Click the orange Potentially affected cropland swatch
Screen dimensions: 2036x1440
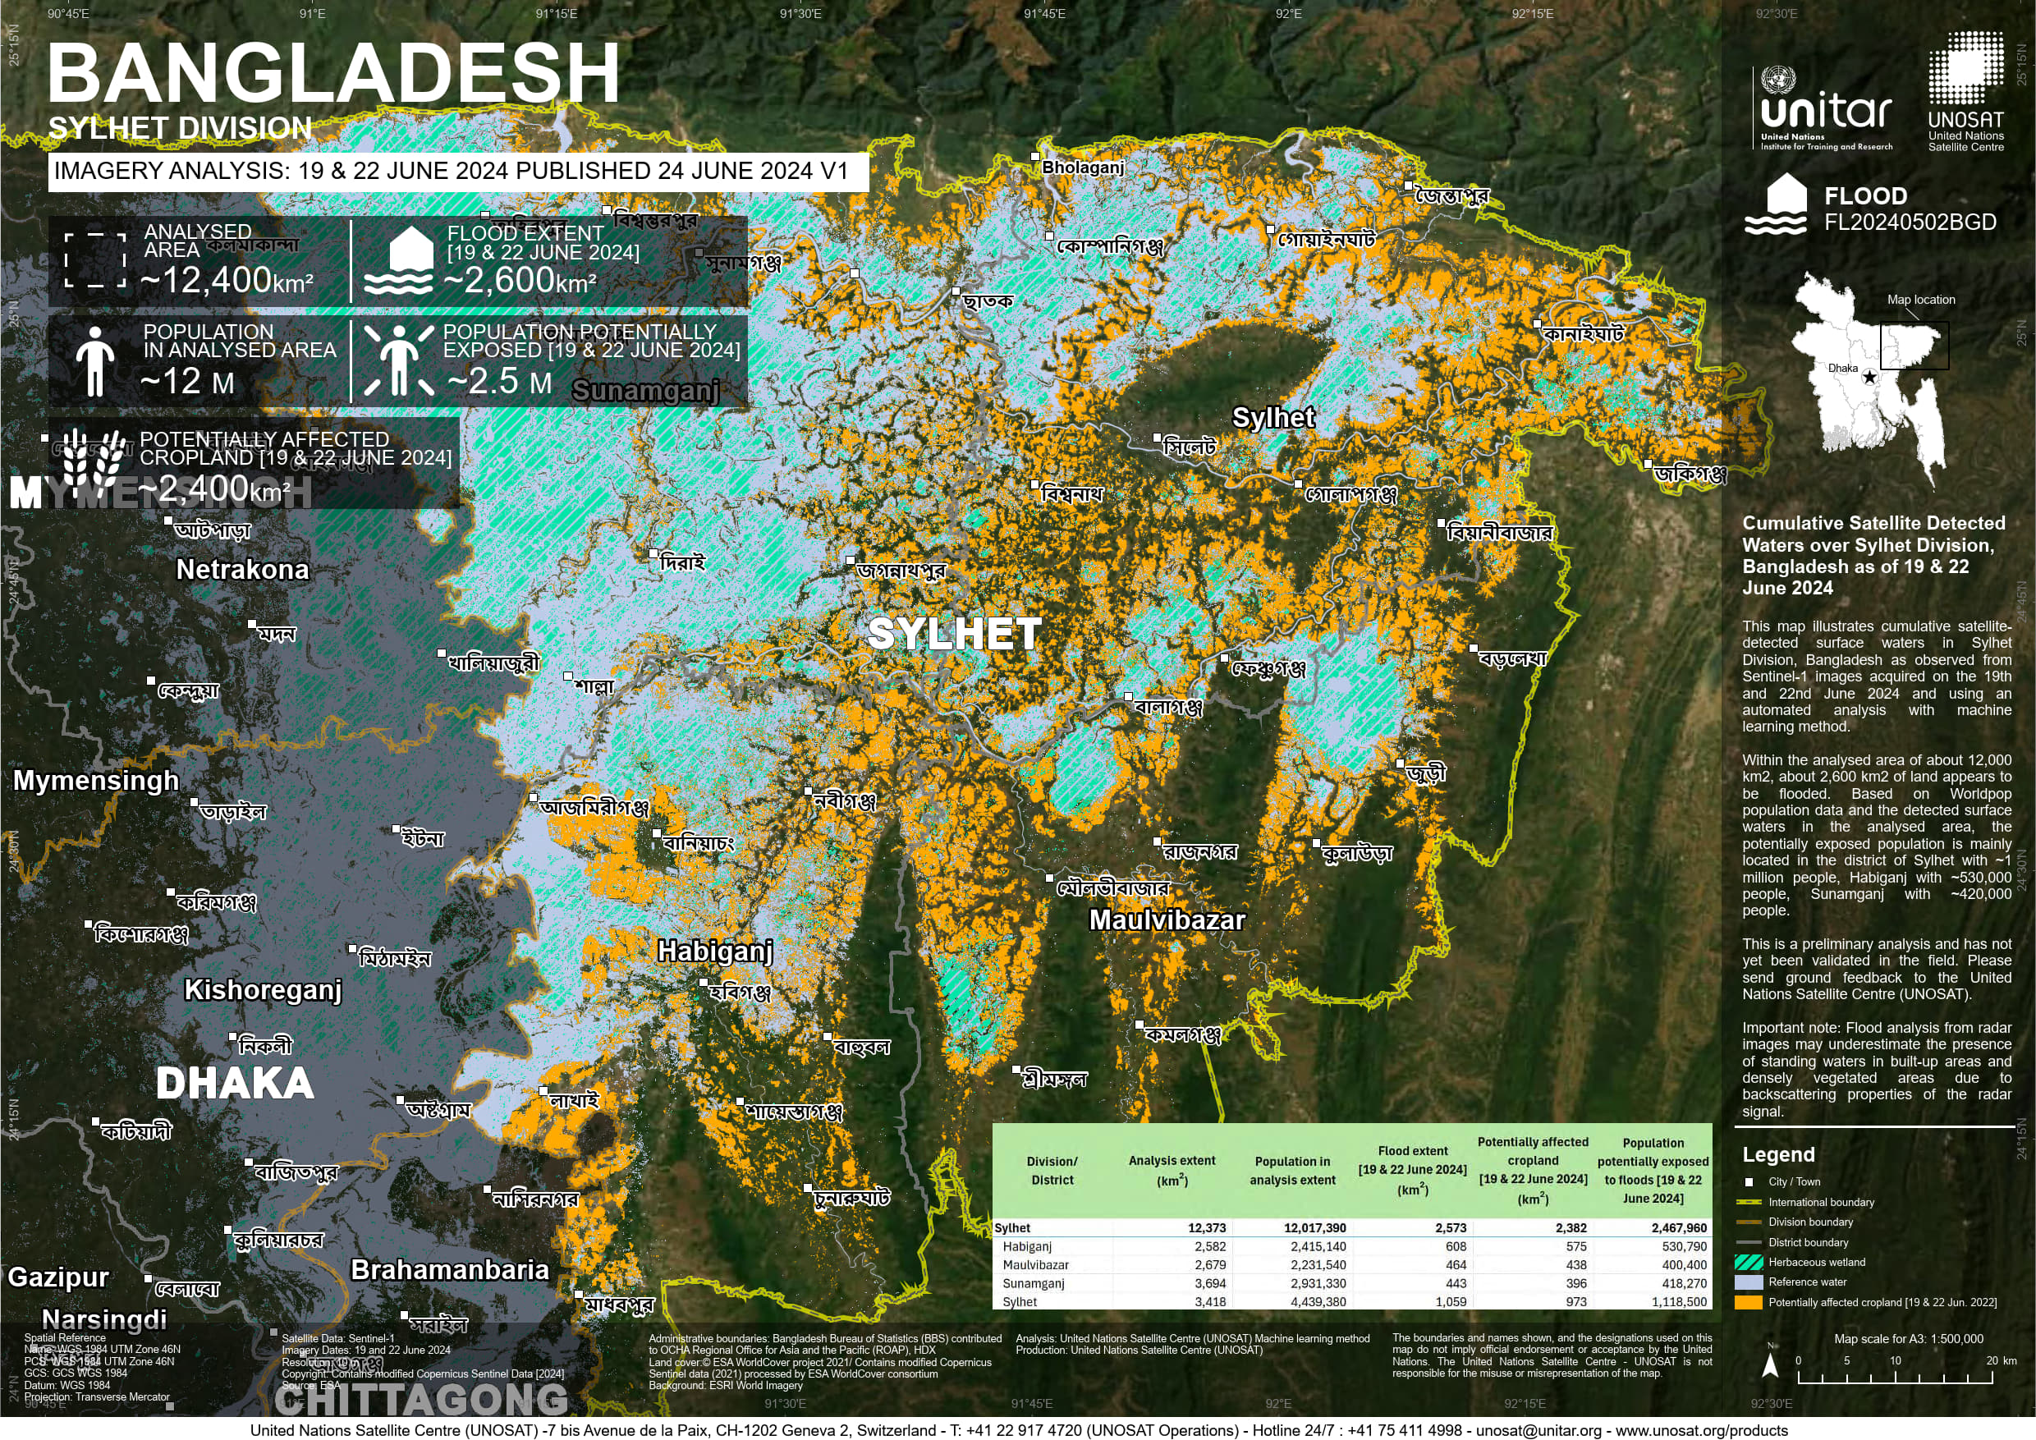(1749, 1303)
